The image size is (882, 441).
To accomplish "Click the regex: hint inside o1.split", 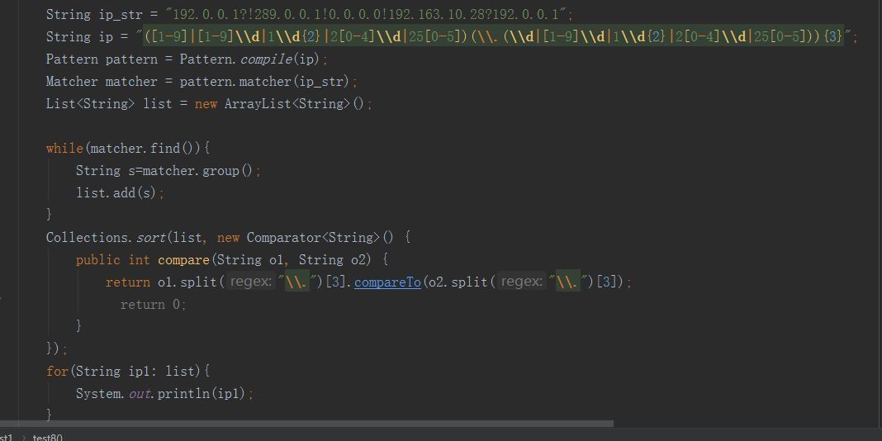I will point(250,282).
